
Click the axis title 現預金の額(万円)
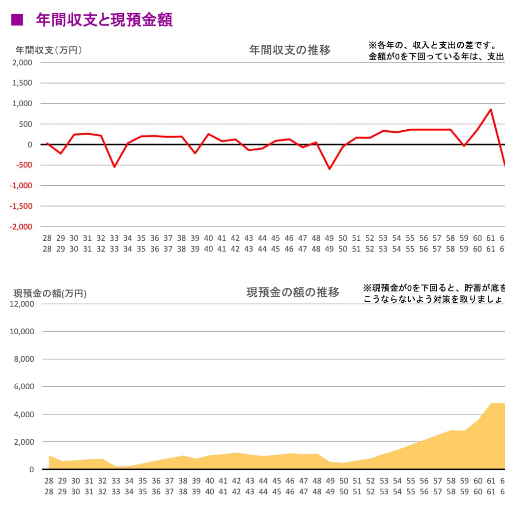50,293
